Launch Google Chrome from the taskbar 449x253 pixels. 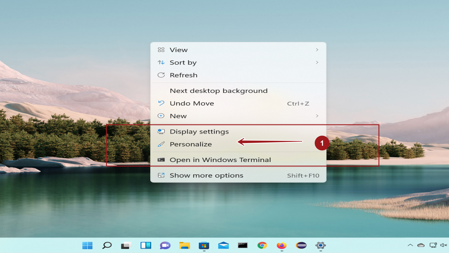[x=262, y=245]
